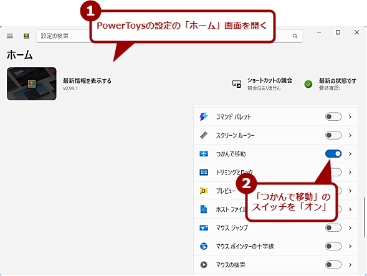Click the つかんで移動 module icon
367x276 pixels.
click(204, 153)
